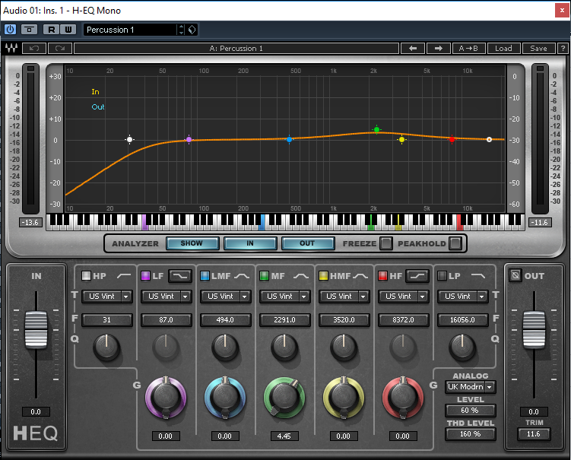Click the HP frequency field showing 31
Screen dimensions: 571x460
[106, 320]
